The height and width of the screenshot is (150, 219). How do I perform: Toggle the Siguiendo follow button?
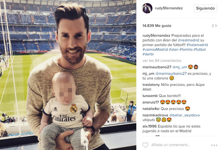[x=205, y=8]
